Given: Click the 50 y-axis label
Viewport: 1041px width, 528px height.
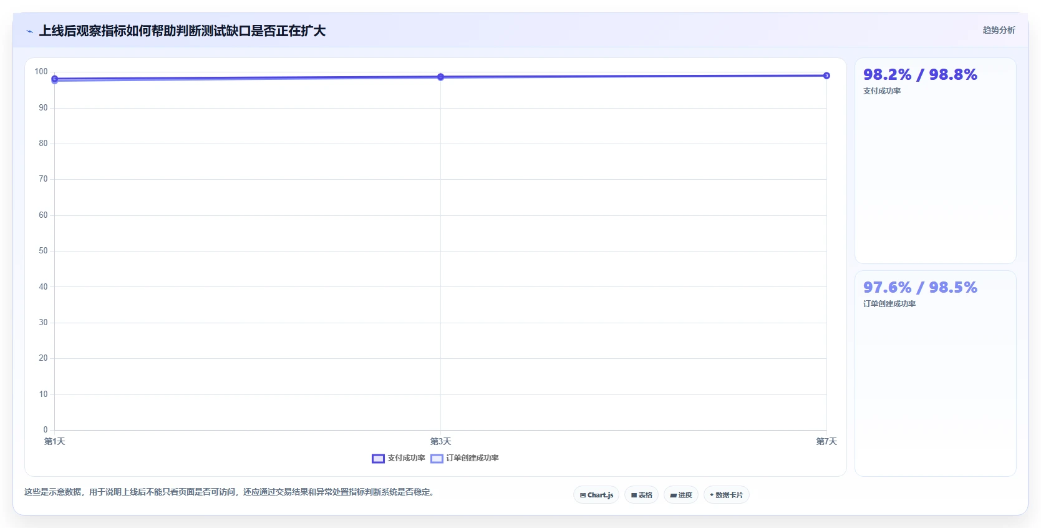Looking at the screenshot, I should [x=43, y=251].
